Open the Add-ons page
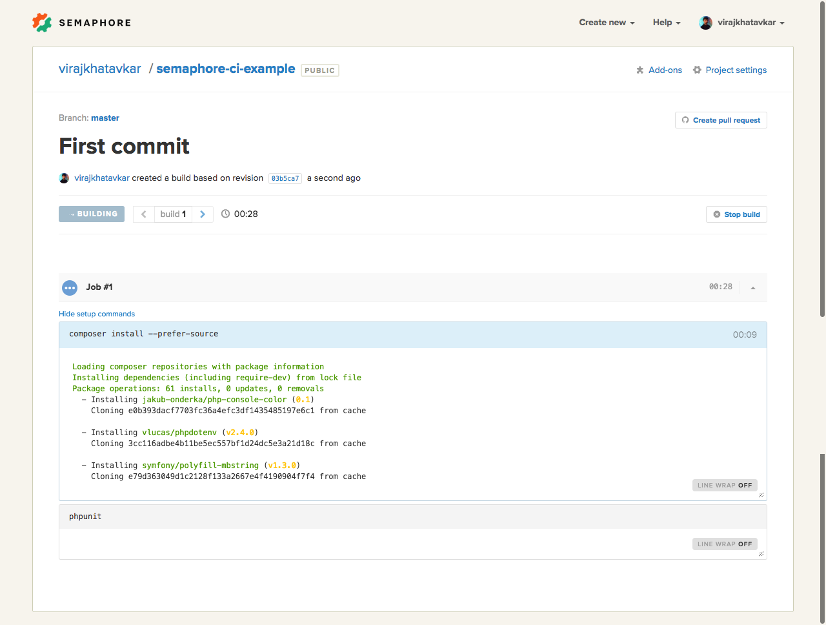 (x=659, y=70)
